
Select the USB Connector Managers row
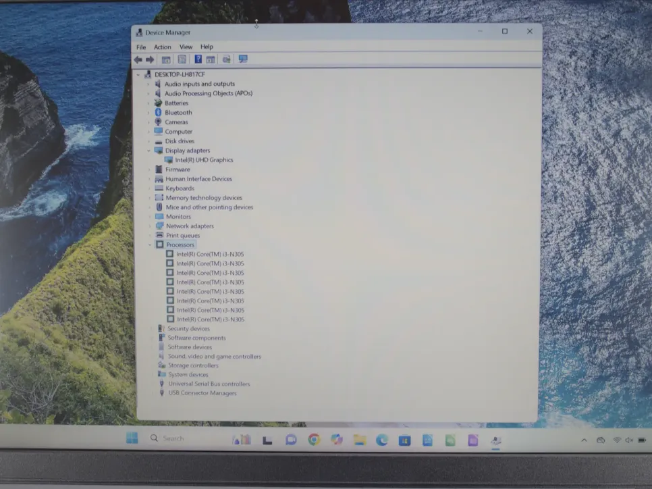[x=202, y=393]
